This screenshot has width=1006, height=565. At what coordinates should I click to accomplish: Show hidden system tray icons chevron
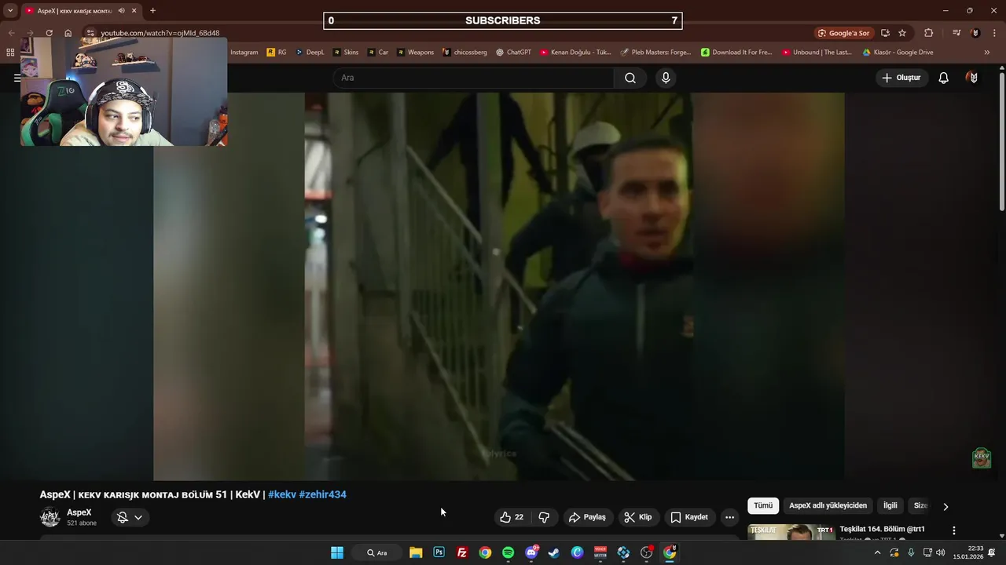tap(877, 552)
